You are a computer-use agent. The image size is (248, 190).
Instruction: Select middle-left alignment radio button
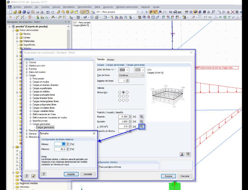pyautogui.click(x=120, y=96)
